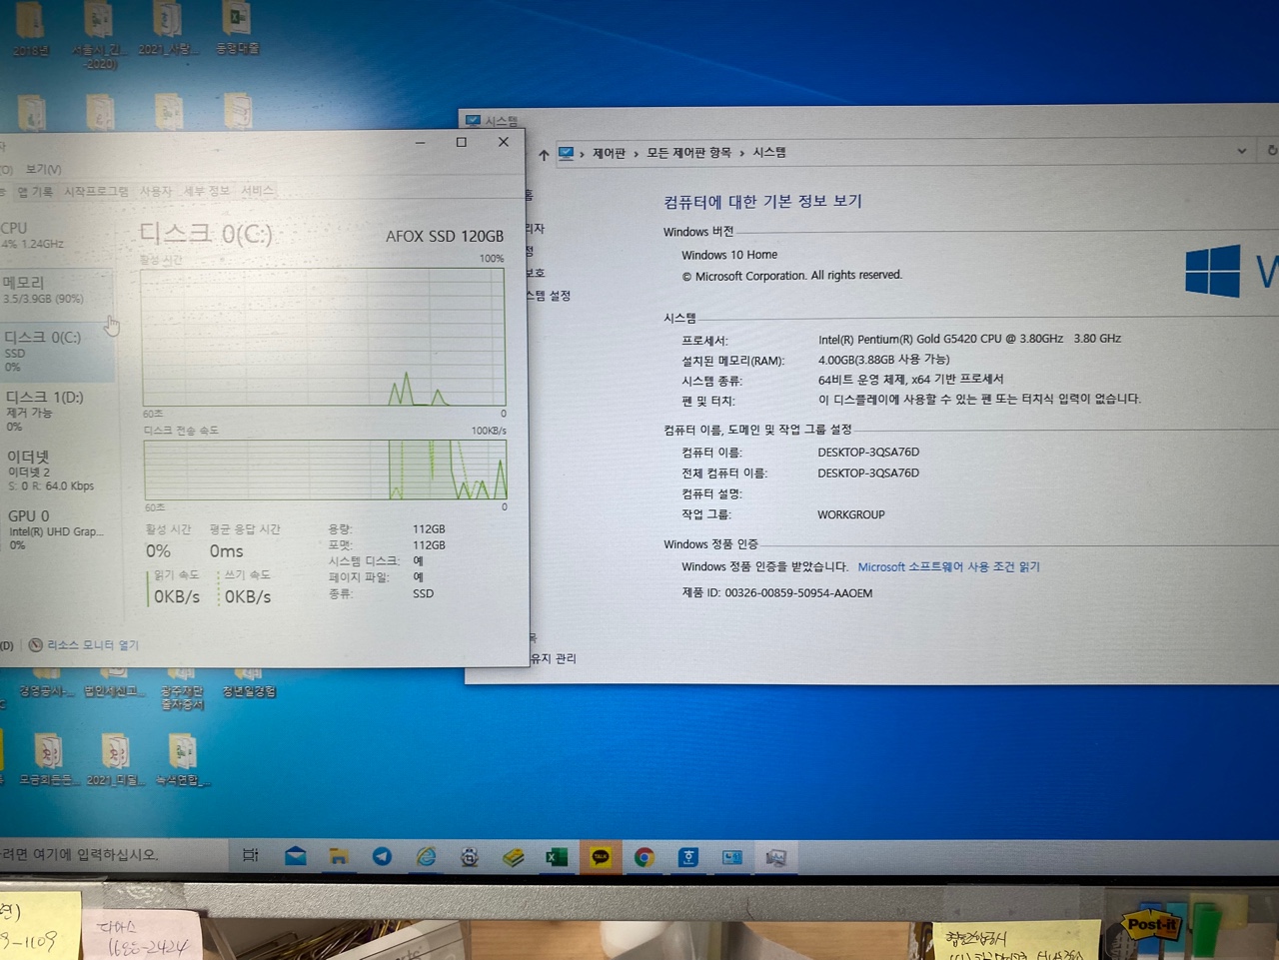
Task: Open KakaoTalk from the taskbar
Action: click(601, 857)
